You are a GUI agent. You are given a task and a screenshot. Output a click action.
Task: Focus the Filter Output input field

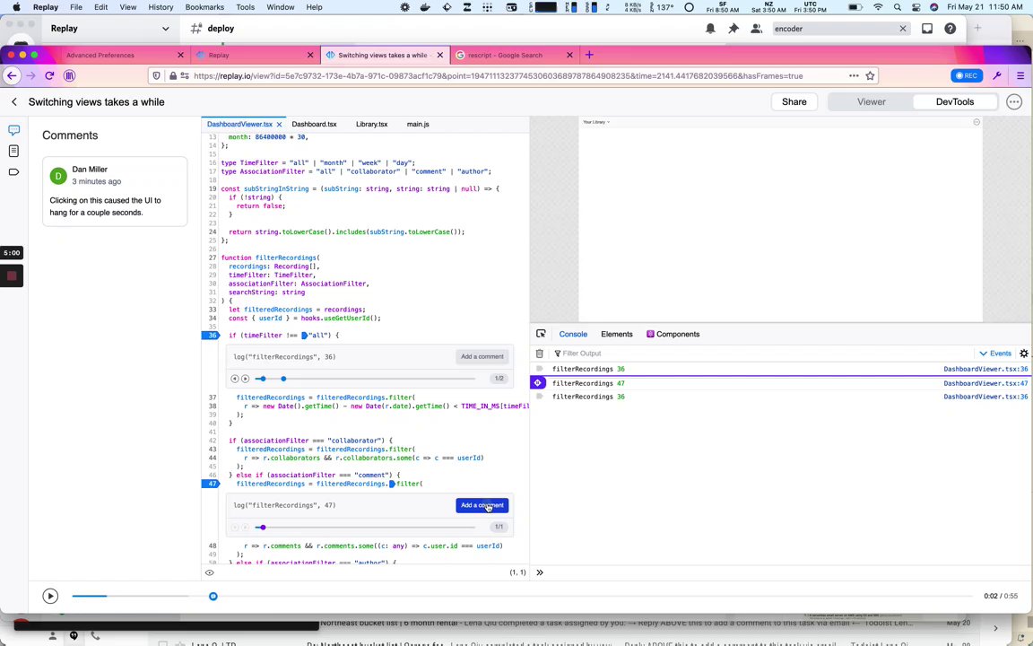click(x=764, y=354)
